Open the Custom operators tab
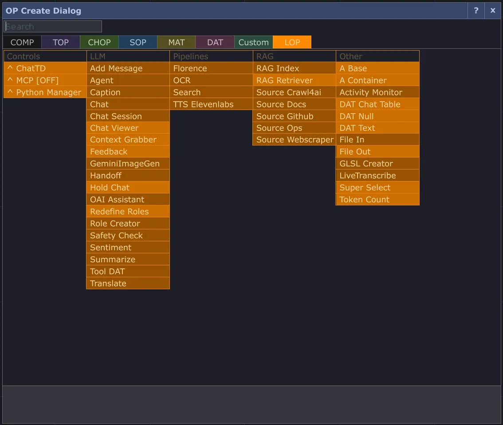This screenshot has height=425, width=503. (x=253, y=42)
